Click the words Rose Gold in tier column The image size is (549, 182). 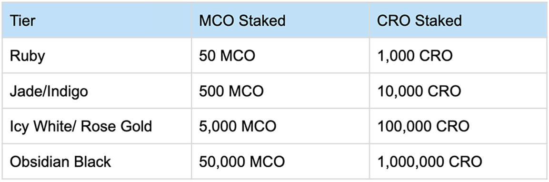tap(122, 126)
